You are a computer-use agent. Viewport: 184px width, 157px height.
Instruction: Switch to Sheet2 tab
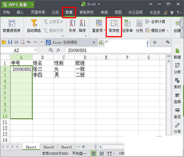49,147
